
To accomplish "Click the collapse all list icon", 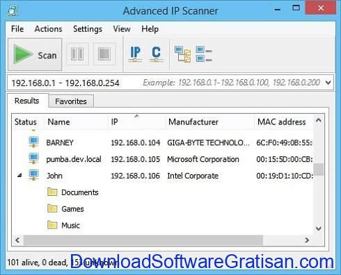I will click(x=203, y=54).
